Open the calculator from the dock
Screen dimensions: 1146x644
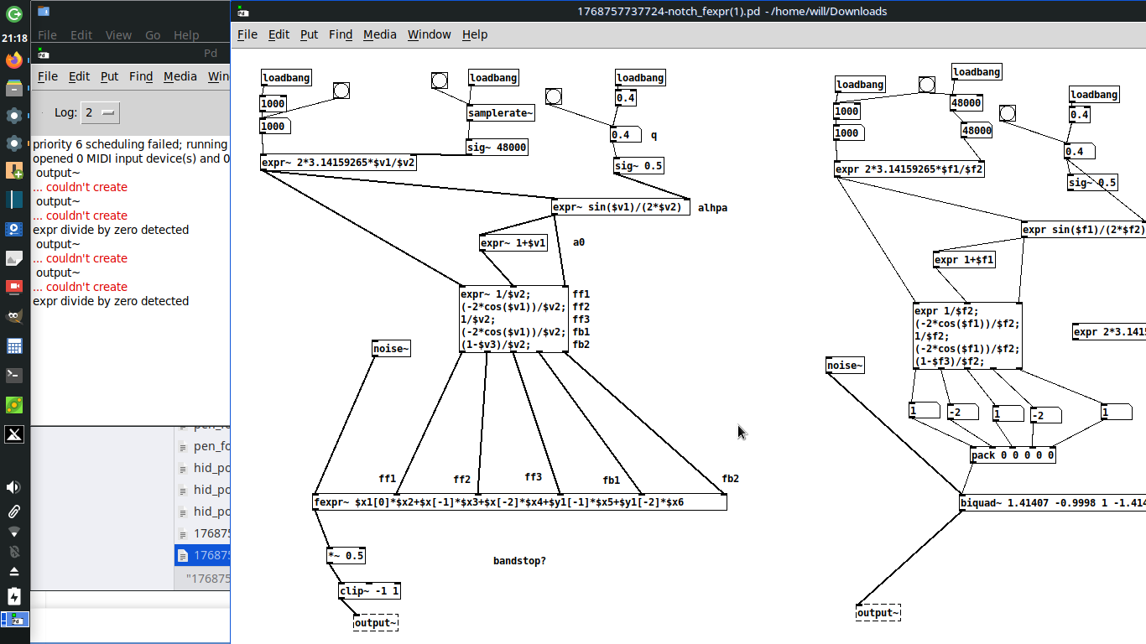[x=14, y=346]
